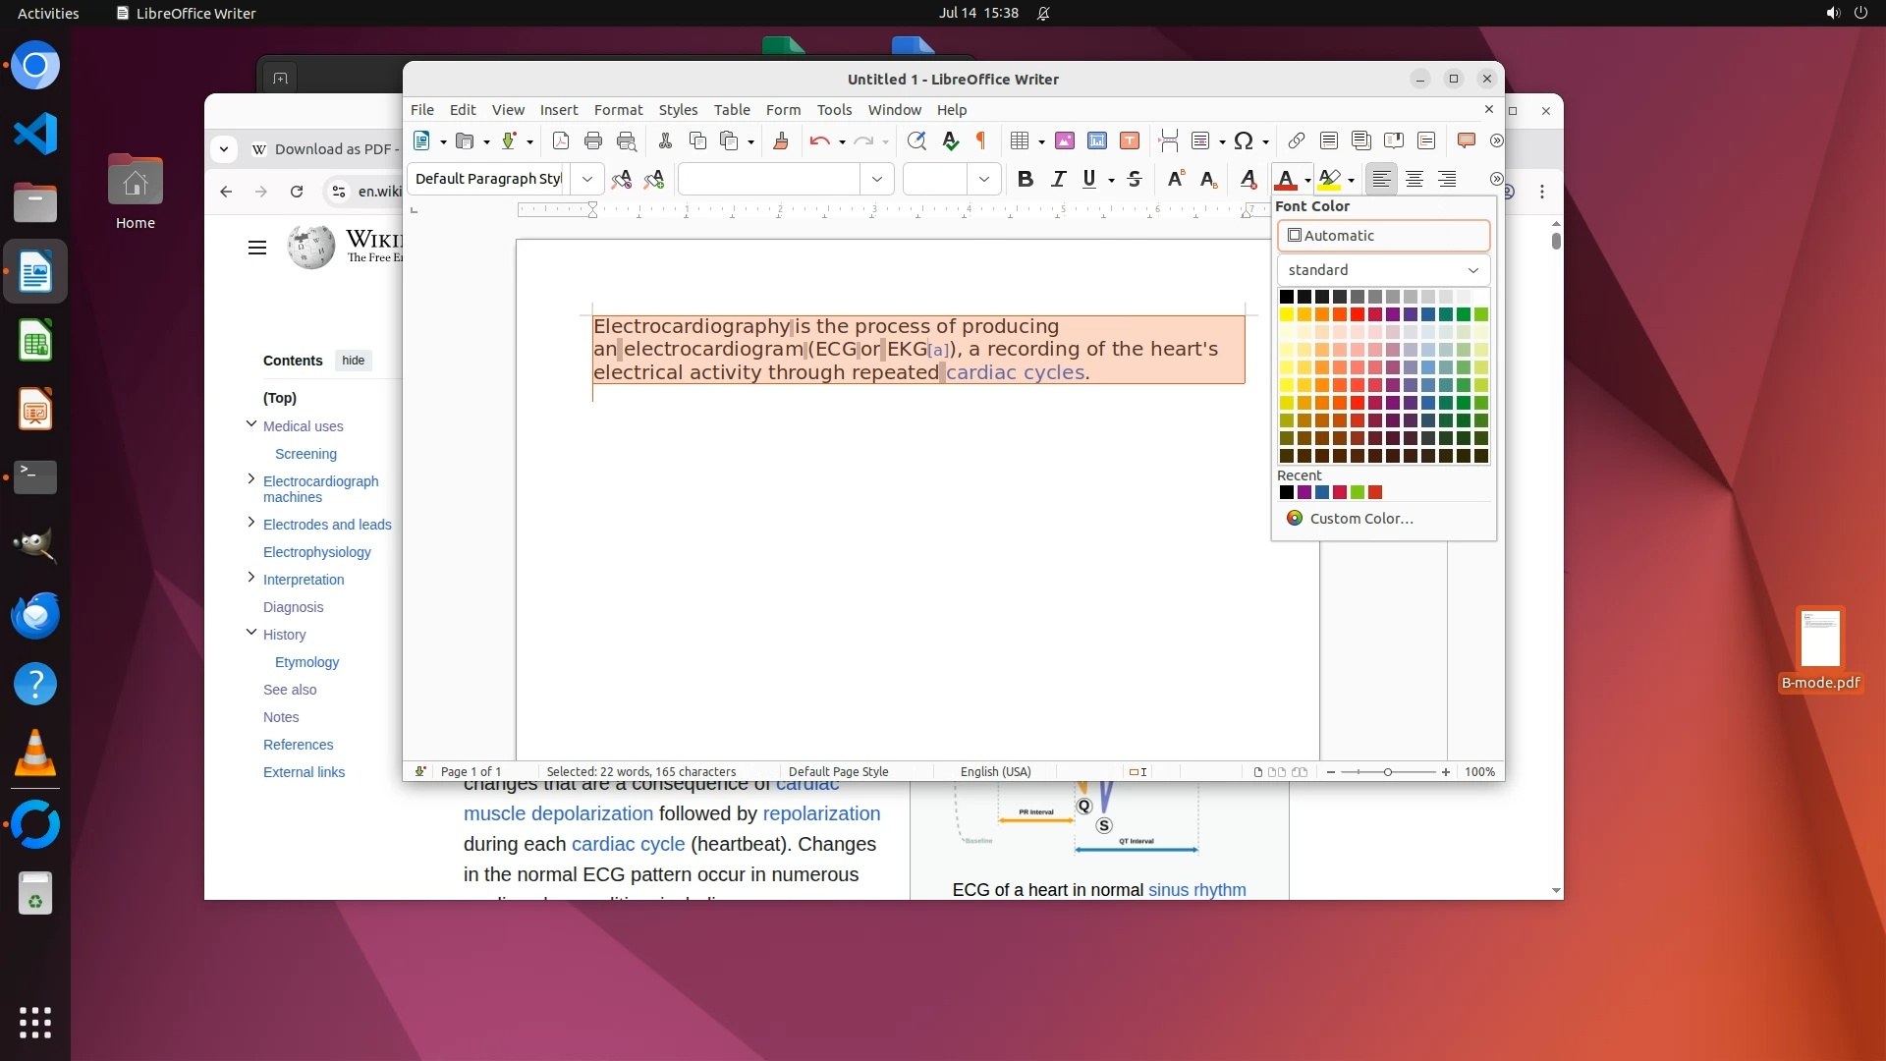The width and height of the screenshot is (1886, 1061).
Task: Click the Strikethrough icon
Action: coord(1135,179)
